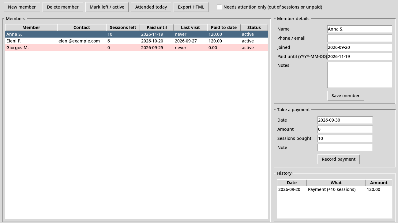Sort by the Paid until column header

[157, 27]
